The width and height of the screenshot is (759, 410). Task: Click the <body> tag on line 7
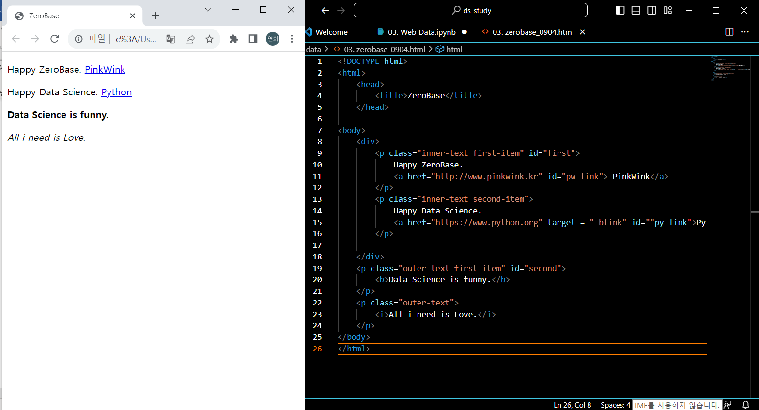pos(352,130)
